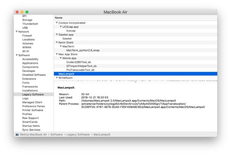Sort by the Name column header
This screenshot has width=231, height=155.
coord(136,18)
